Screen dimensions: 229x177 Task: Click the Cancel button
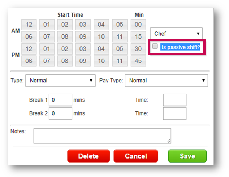pyautogui.click(x=136, y=156)
